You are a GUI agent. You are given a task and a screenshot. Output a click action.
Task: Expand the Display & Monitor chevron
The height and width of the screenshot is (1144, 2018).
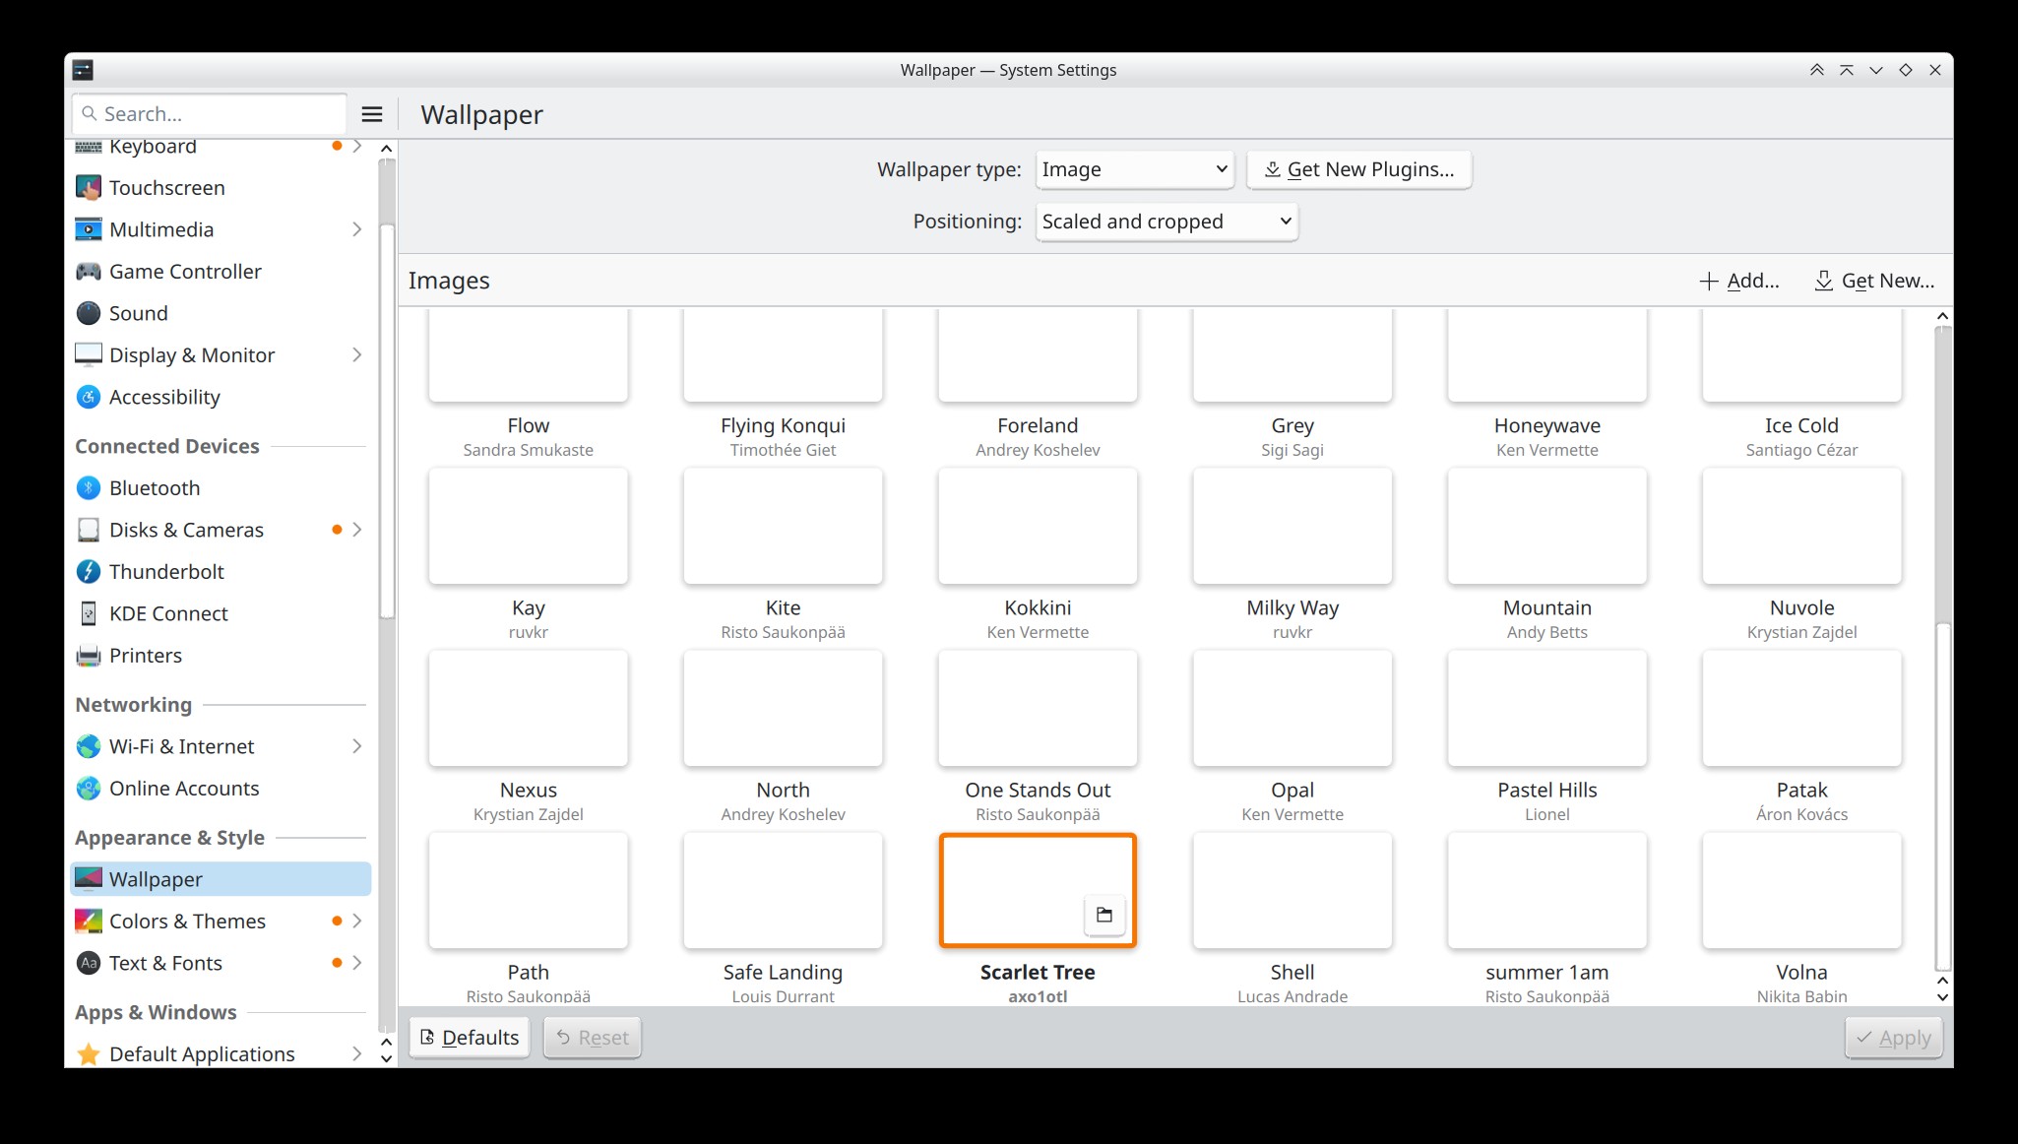coord(356,354)
